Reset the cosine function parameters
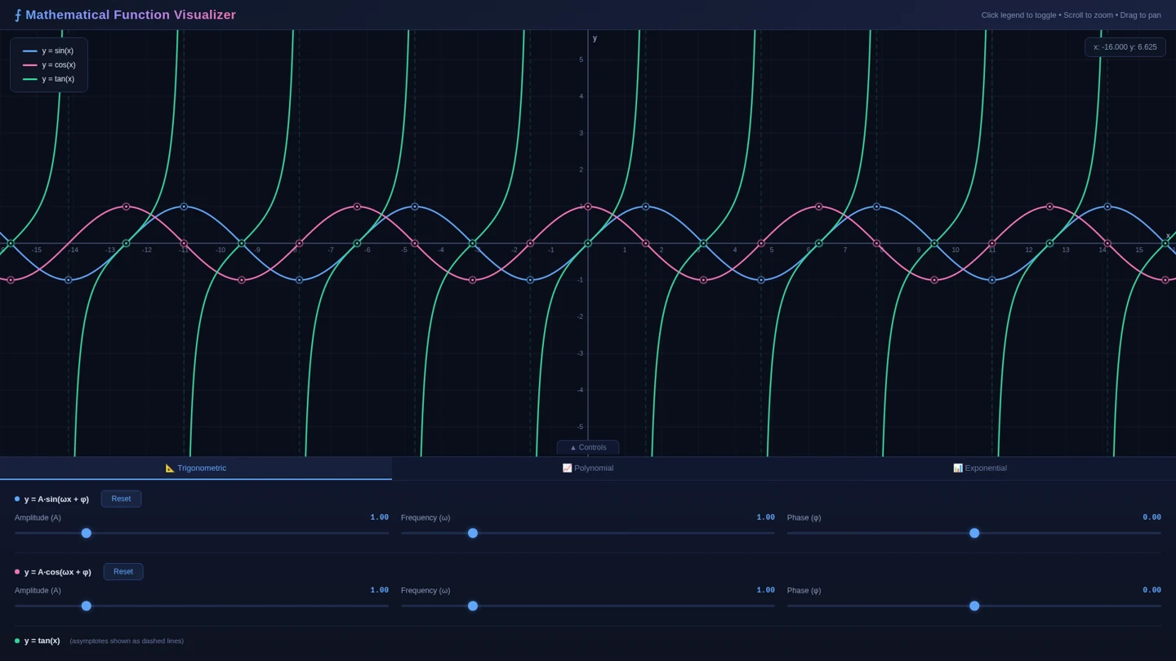 tap(123, 571)
